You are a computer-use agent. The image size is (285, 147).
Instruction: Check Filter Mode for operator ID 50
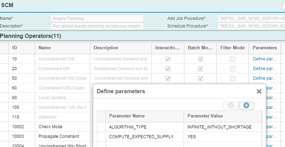pyautogui.click(x=233, y=78)
